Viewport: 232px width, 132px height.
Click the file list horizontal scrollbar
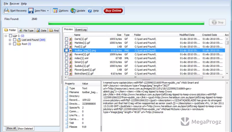click(135, 77)
